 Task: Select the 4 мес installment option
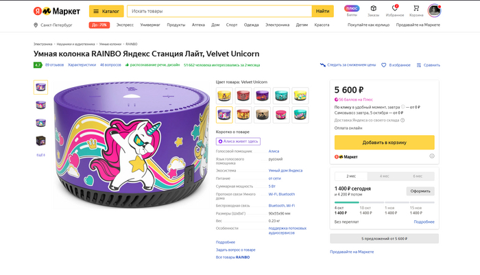point(384,176)
